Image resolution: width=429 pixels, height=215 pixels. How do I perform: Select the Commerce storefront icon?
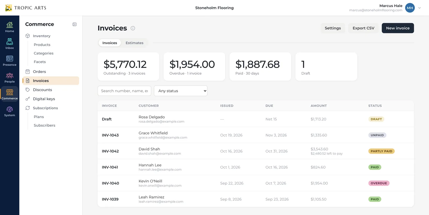(x=9, y=92)
